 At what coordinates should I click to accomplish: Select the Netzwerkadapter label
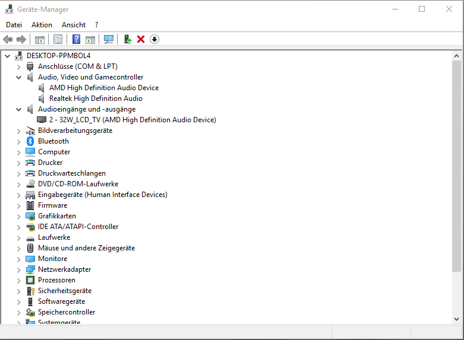tap(65, 269)
